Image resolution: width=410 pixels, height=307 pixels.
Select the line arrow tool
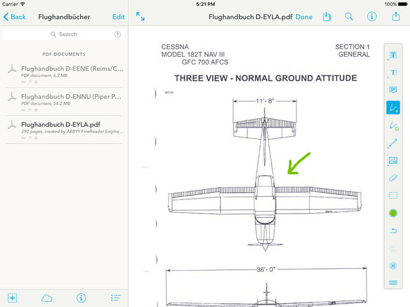[x=393, y=143]
